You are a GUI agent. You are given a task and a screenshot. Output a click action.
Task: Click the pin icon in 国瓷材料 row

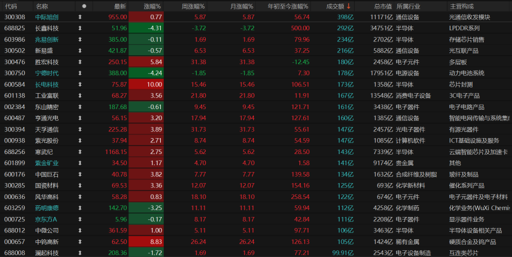pos(80,186)
